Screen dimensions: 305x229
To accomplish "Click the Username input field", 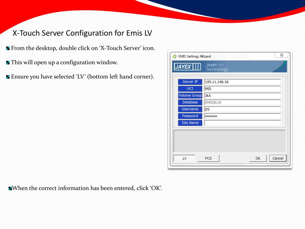I will coord(242,109).
